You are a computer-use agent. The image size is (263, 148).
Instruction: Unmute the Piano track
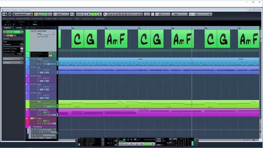(x=32, y=118)
